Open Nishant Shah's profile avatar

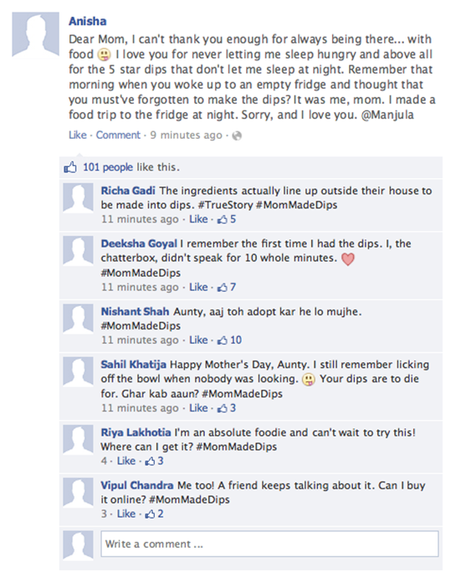tap(78, 319)
